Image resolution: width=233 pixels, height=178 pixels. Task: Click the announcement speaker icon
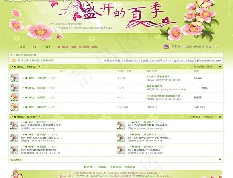[12, 55]
